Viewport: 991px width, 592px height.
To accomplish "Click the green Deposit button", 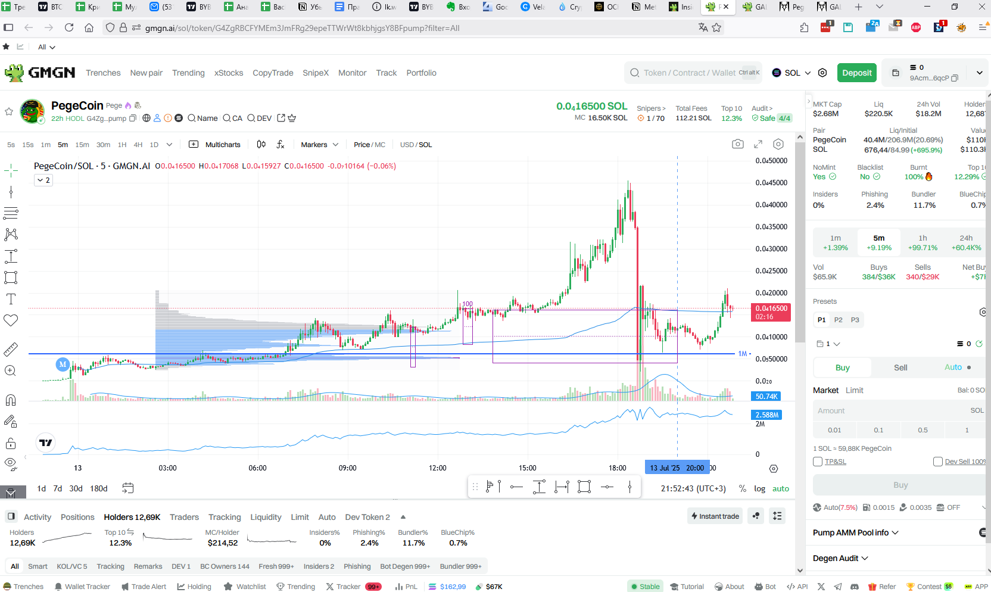I will pos(857,73).
